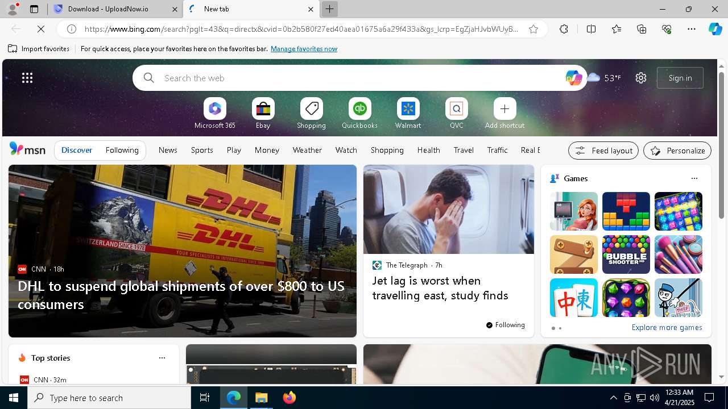Open the News category
Screen dimensions: 728x409
(168, 150)
